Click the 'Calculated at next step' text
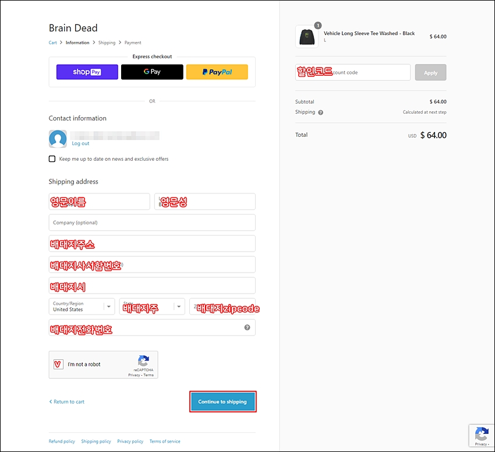 425,112
